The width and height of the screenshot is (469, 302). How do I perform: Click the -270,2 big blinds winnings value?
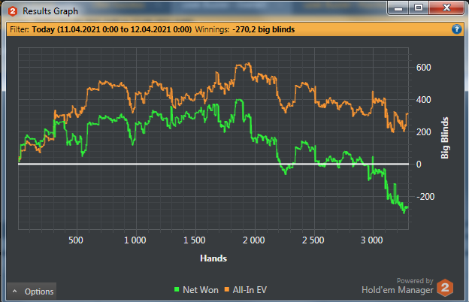point(264,29)
